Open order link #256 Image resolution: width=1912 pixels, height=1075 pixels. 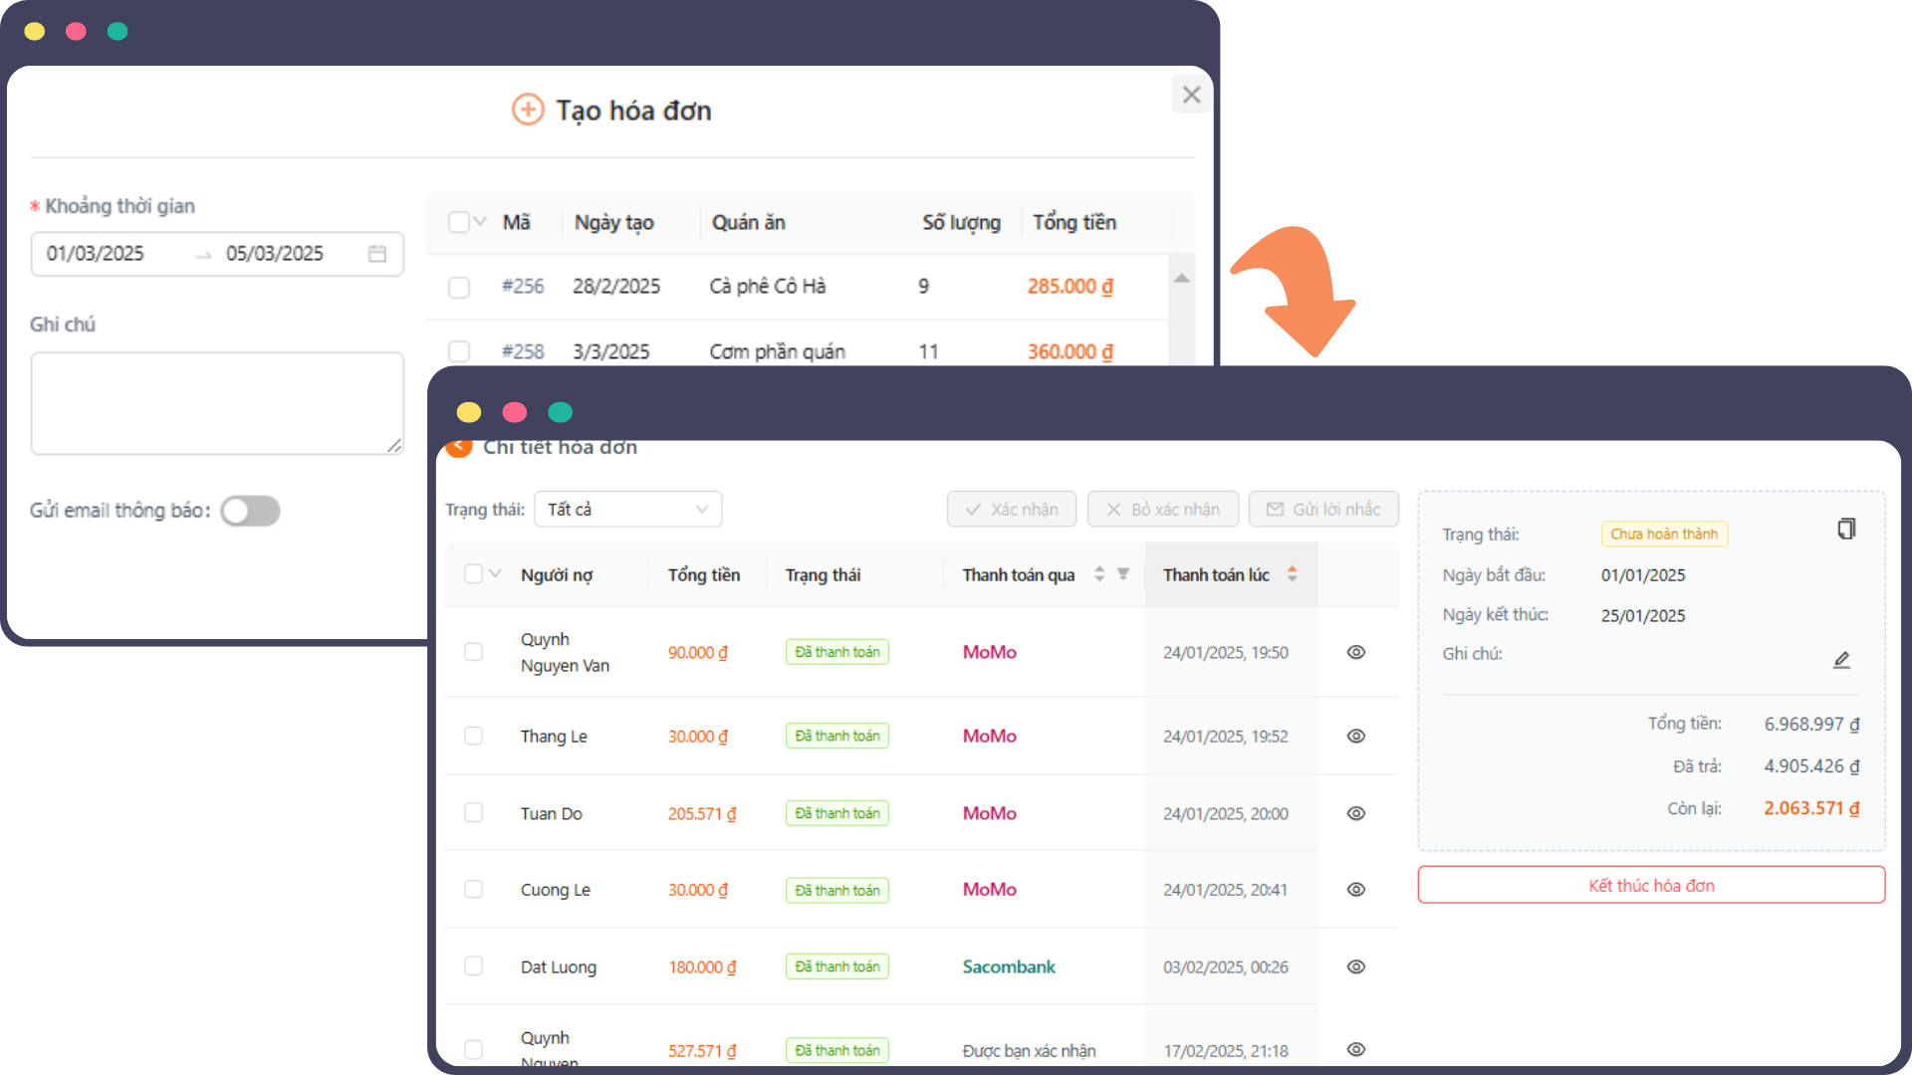click(x=523, y=287)
